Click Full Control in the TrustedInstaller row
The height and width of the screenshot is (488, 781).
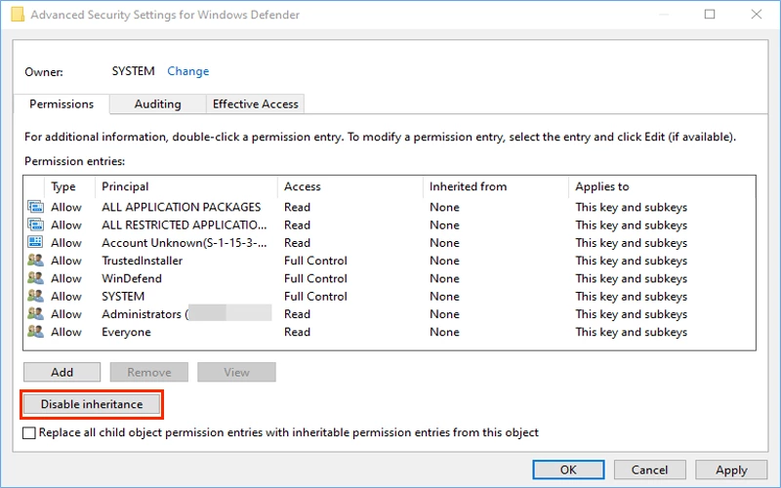[315, 261]
